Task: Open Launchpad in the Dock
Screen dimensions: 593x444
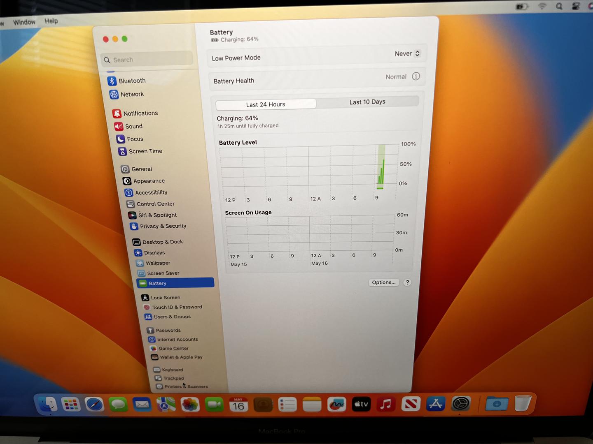Action: pos(71,405)
